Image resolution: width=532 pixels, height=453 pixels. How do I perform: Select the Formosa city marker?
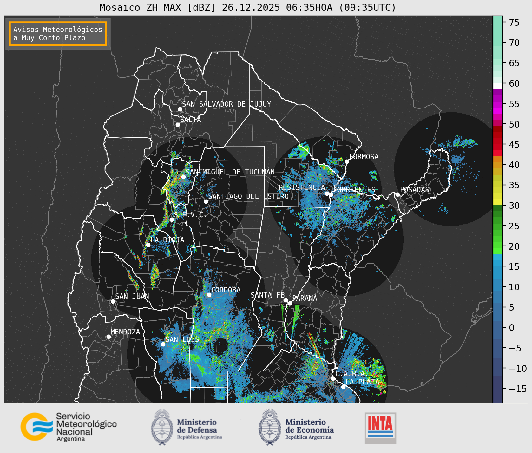click(347, 161)
